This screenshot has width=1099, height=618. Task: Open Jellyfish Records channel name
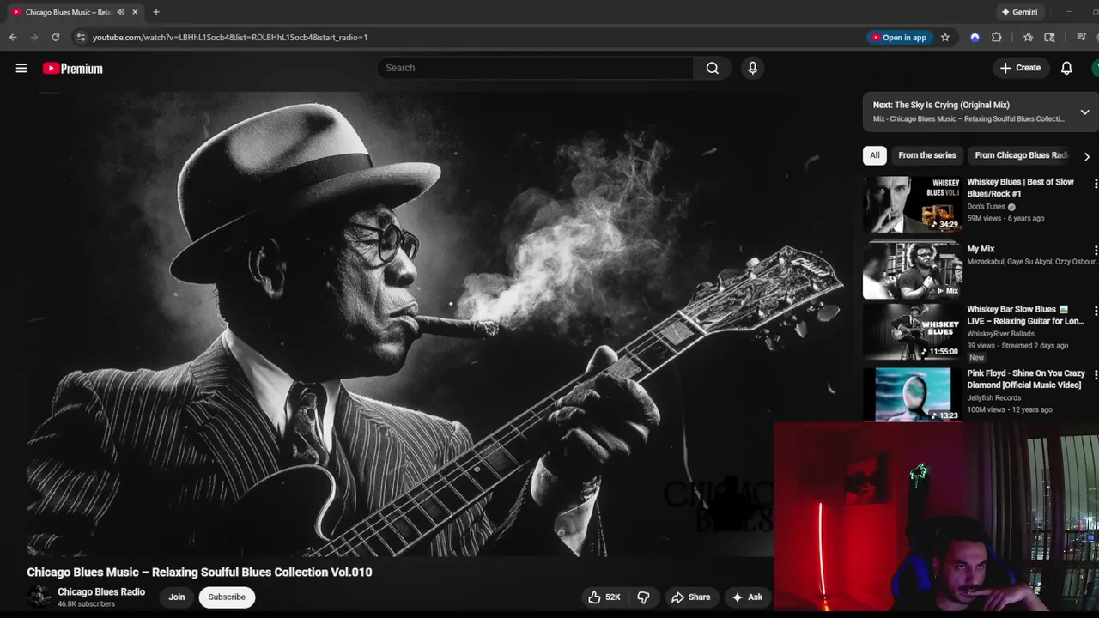(x=994, y=398)
